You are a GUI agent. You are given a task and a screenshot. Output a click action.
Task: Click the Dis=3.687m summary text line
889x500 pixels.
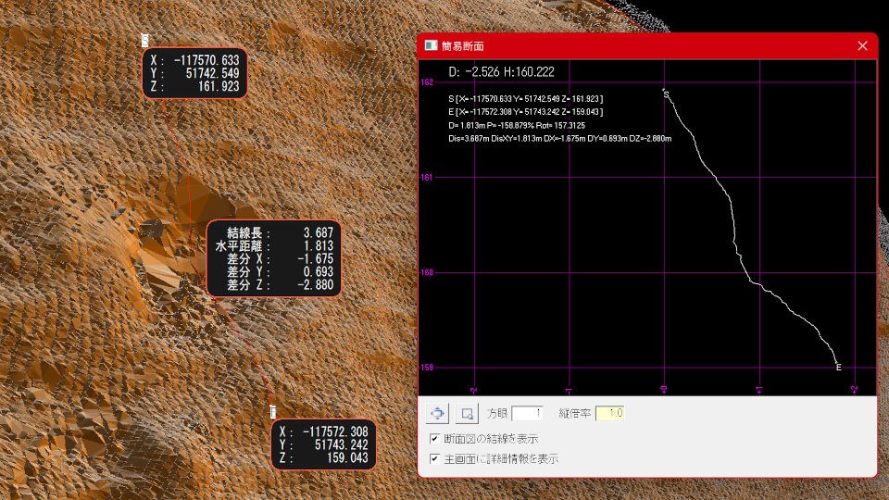[558, 138]
